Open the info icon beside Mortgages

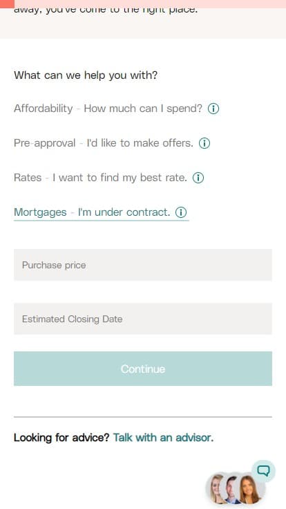point(181,212)
